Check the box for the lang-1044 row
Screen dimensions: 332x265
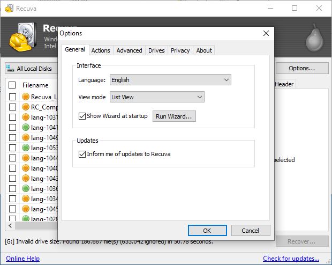[x=12, y=158]
